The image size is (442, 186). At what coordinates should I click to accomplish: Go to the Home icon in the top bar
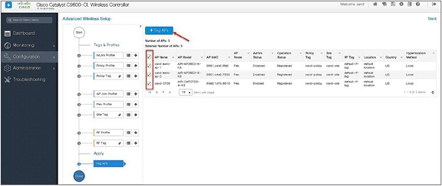pos(375,5)
